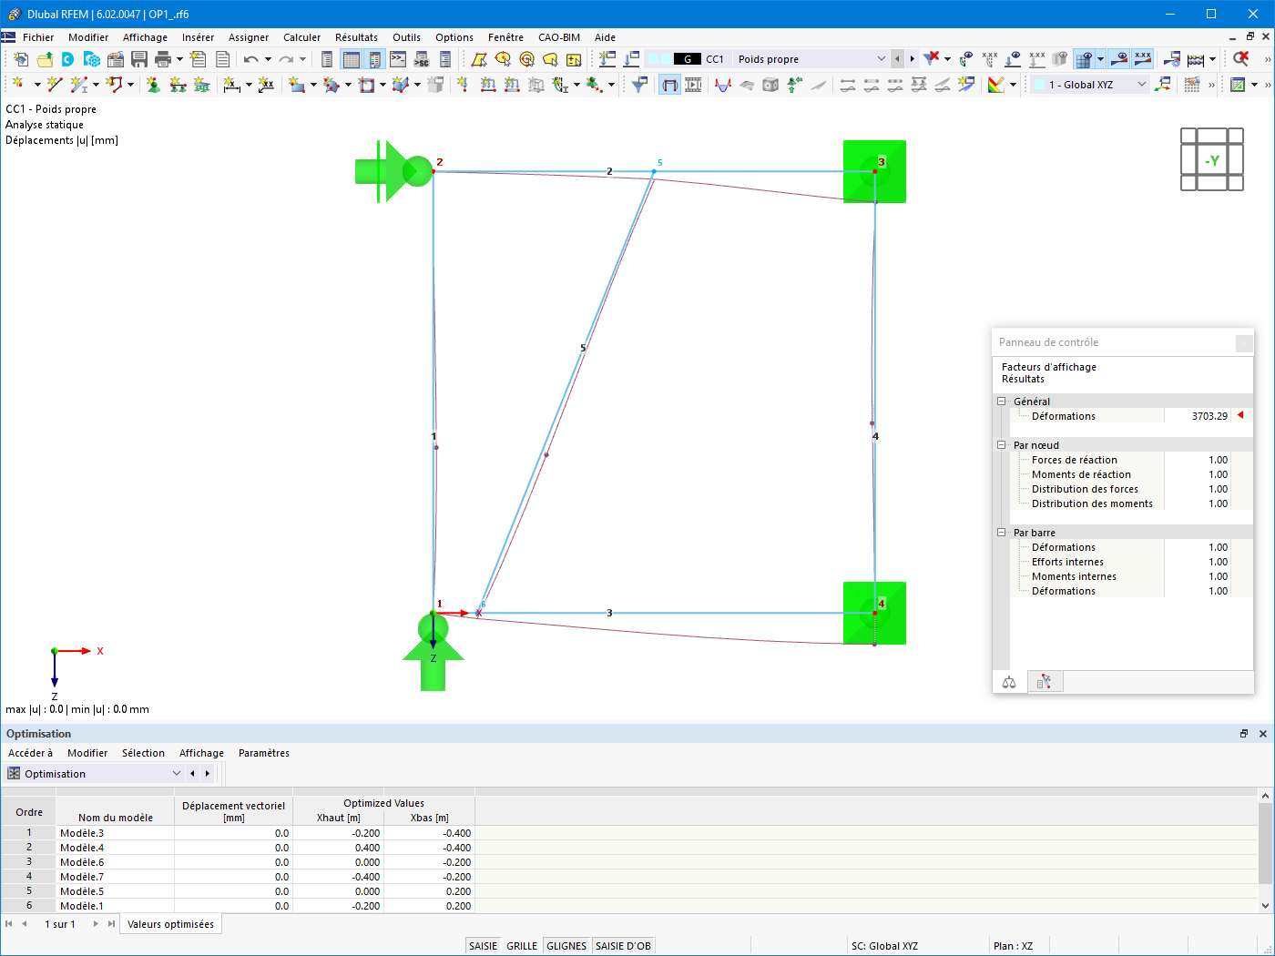Click the funnel filter icon
The height and width of the screenshot is (956, 1275).
(640, 85)
